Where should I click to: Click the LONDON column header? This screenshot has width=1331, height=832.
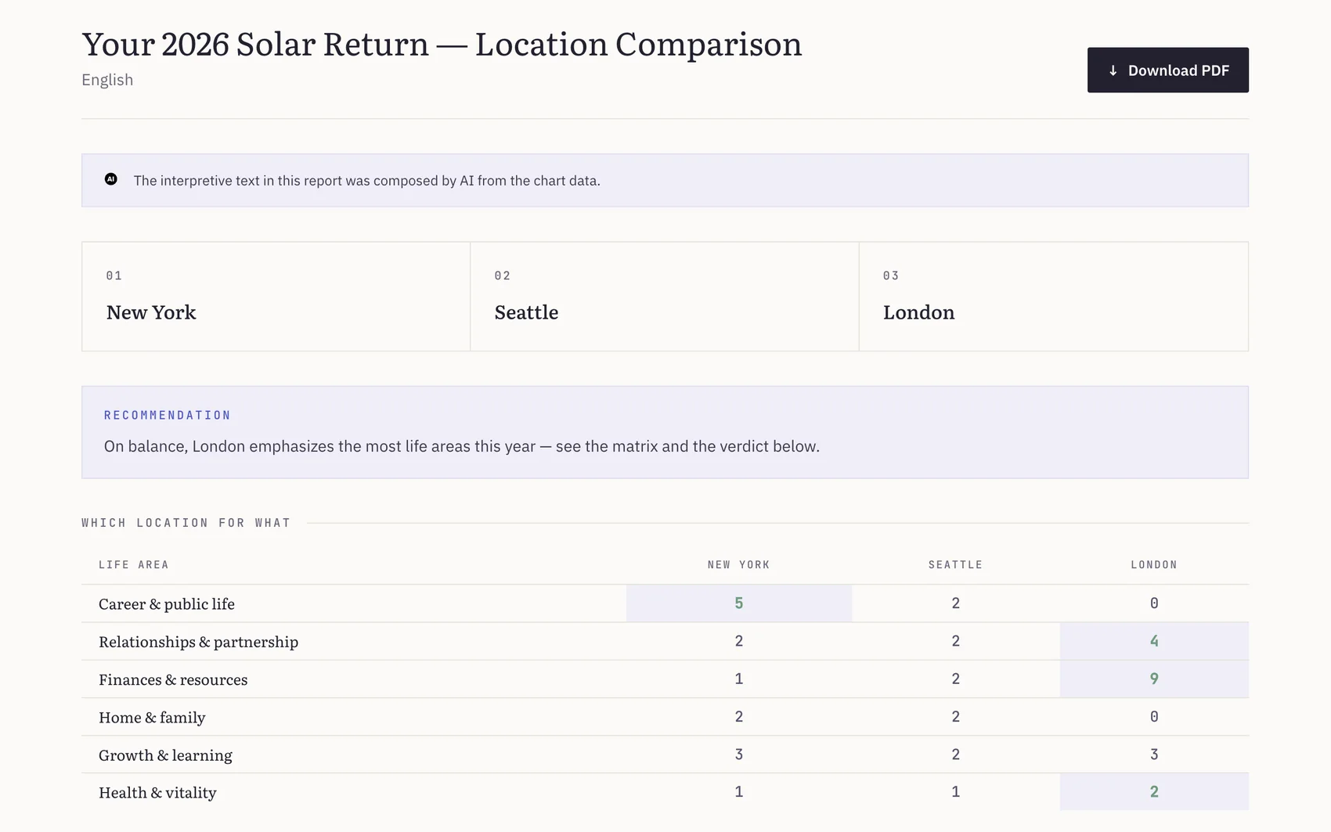click(1154, 564)
